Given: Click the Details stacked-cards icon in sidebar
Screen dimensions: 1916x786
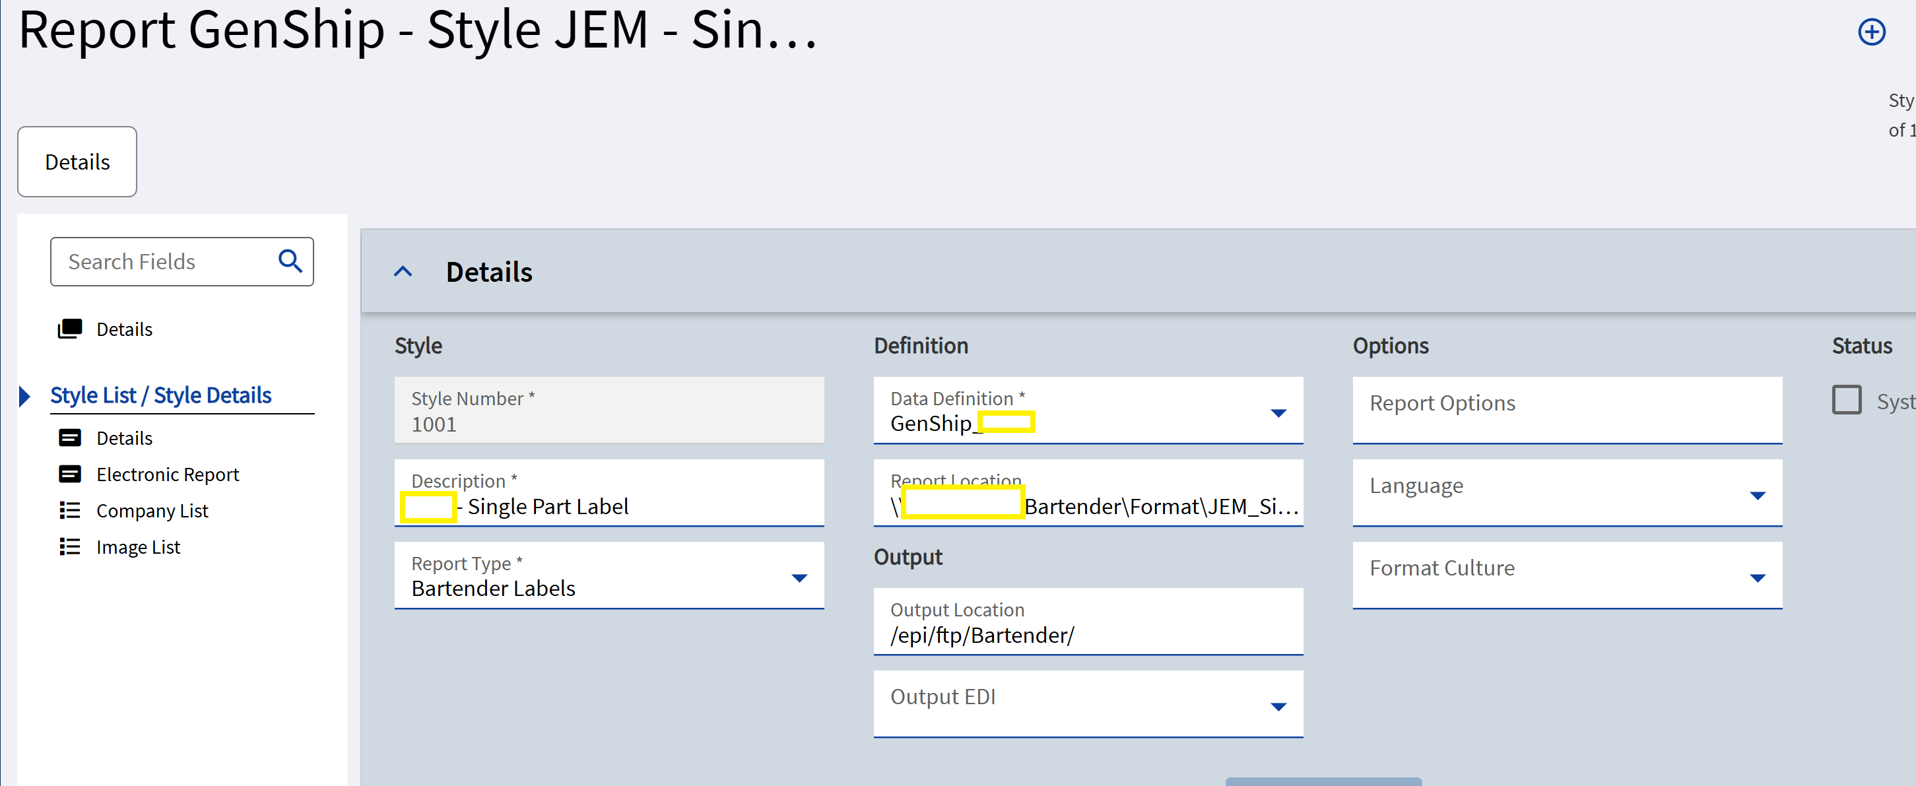Looking at the screenshot, I should [x=70, y=329].
